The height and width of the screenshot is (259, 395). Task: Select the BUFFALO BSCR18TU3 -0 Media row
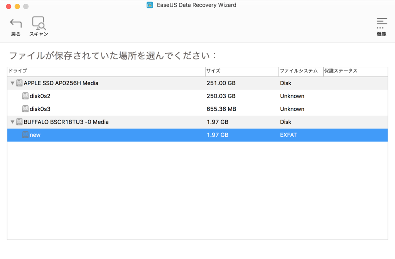(197, 122)
